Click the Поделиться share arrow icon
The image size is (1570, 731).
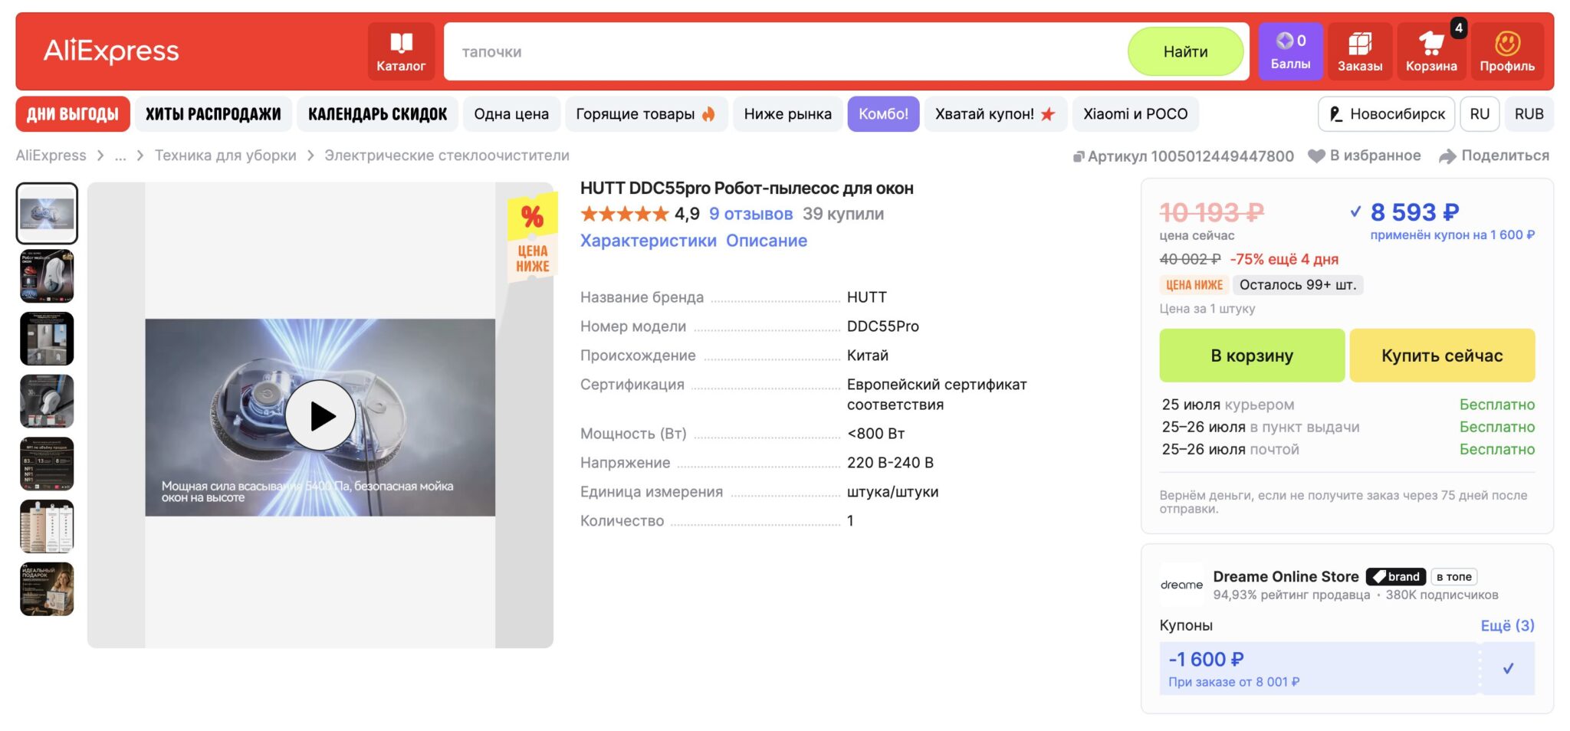pos(1447,156)
